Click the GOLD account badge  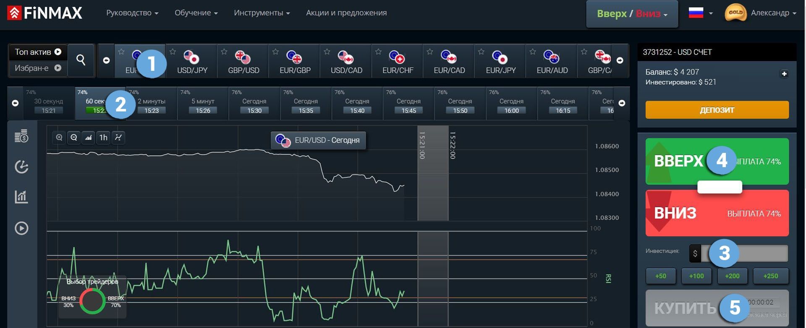coord(735,13)
